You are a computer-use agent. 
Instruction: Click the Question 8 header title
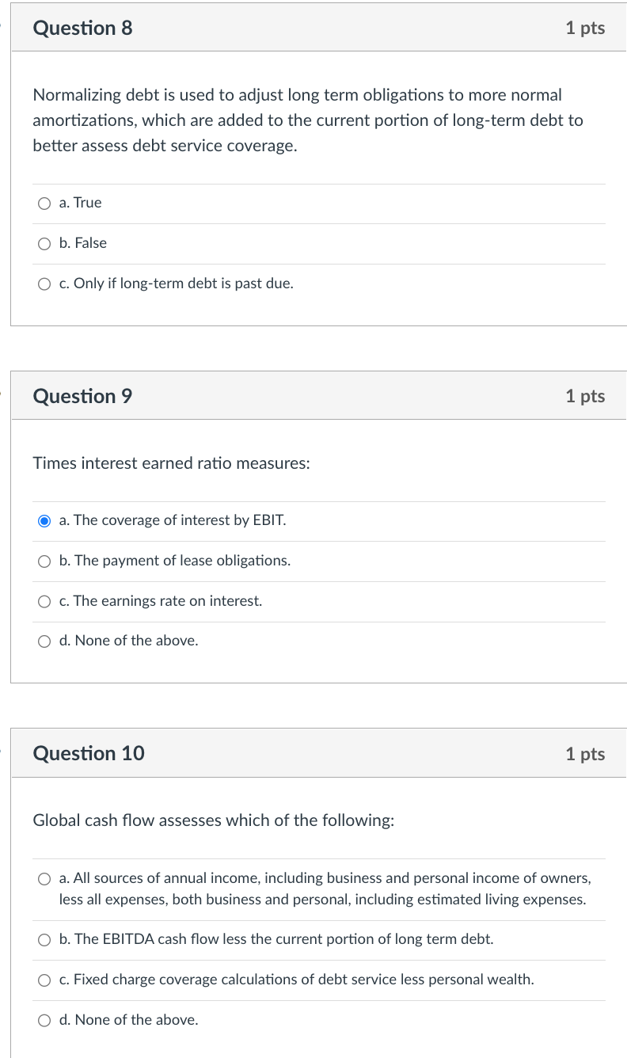[82, 28]
